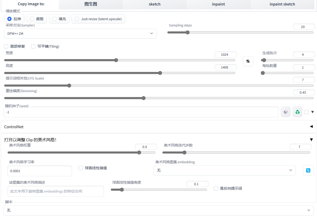
Task: Open the 脚本 script dropdown
Action: coord(158,210)
